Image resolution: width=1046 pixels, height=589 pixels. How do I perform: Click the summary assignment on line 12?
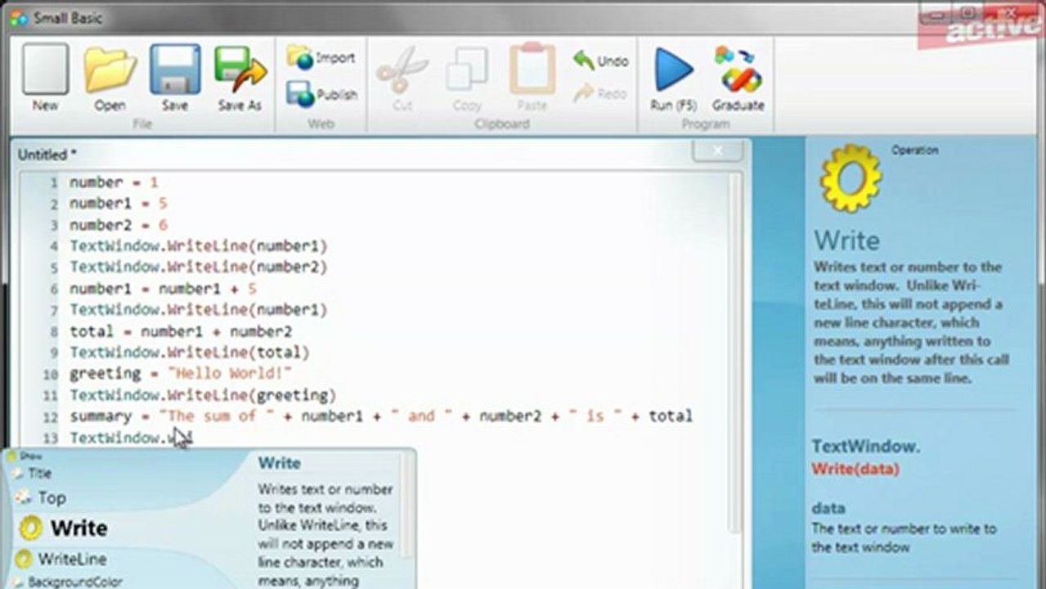pyautogui.click(x=380, y=416)
